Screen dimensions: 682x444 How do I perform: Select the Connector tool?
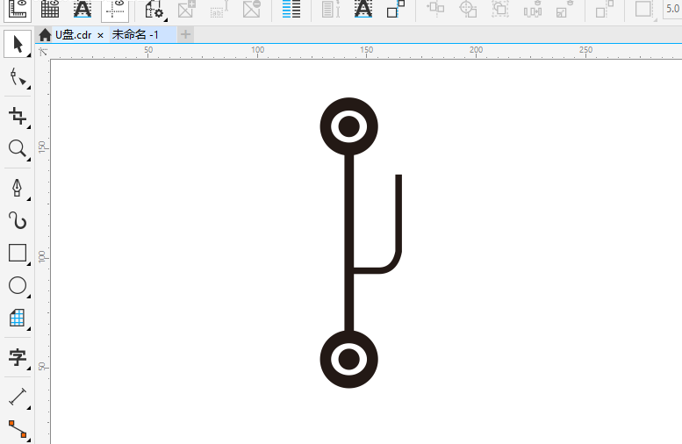click(x=18, y=429)
